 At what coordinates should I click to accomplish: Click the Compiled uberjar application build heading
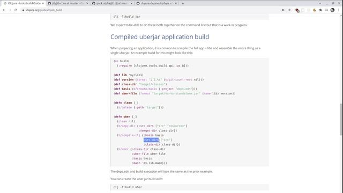click(160, 37)
